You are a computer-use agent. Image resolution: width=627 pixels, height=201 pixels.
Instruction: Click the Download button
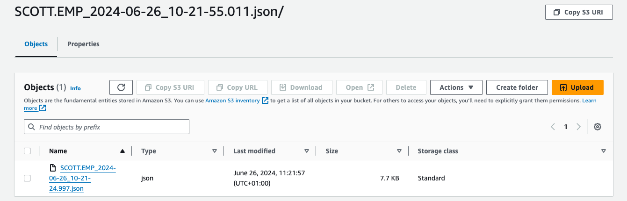[x=302, y=87]
